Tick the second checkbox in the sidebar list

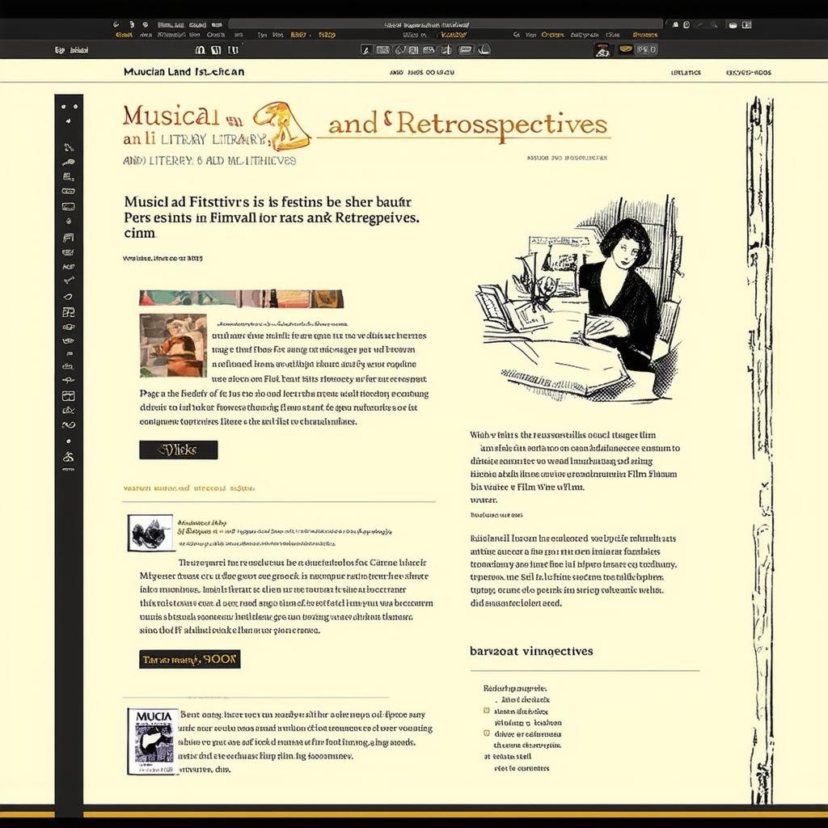pyautogui.click(x=486, y=733)
